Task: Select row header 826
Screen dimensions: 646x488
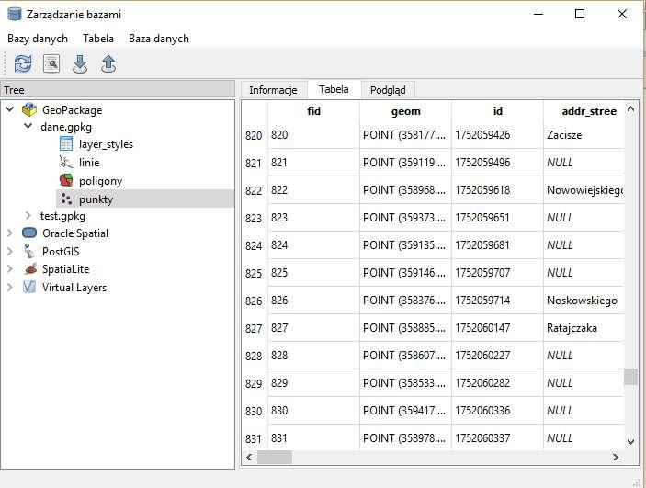Action: [255, 301]
